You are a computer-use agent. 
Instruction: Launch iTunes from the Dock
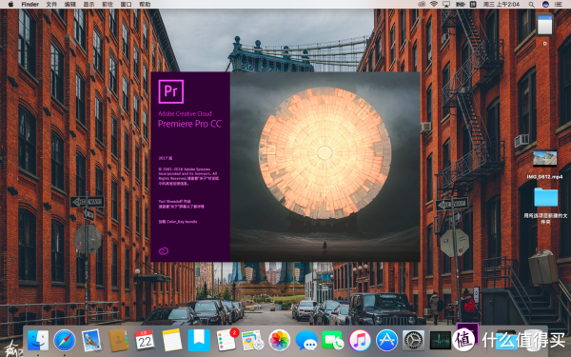[360, 341]
